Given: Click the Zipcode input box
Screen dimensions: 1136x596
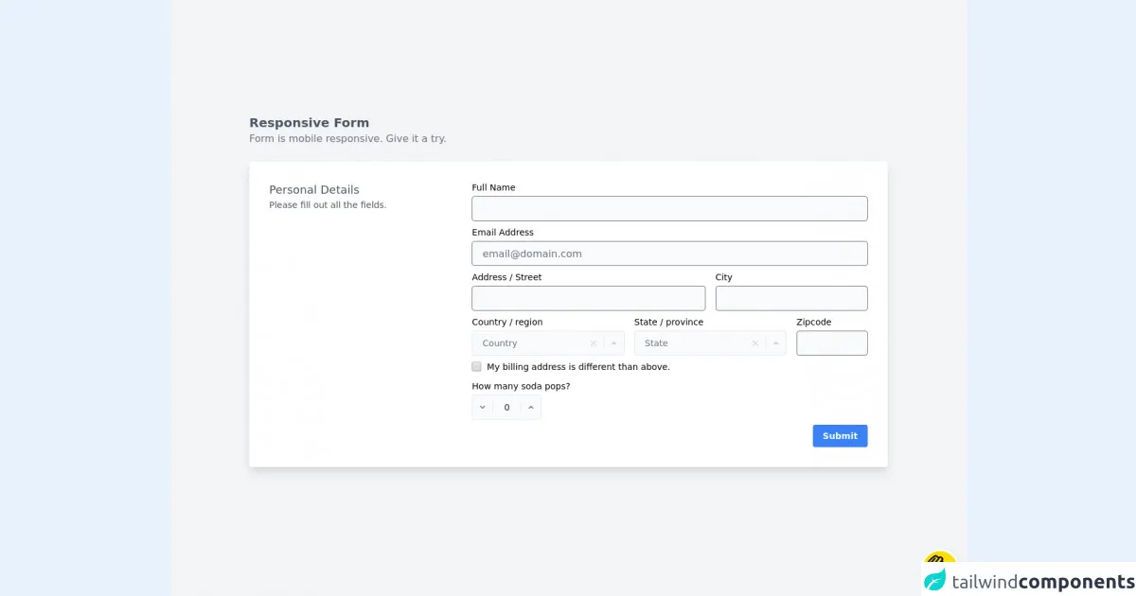Looking at the screenshot, I should click(x=831, y=343).
